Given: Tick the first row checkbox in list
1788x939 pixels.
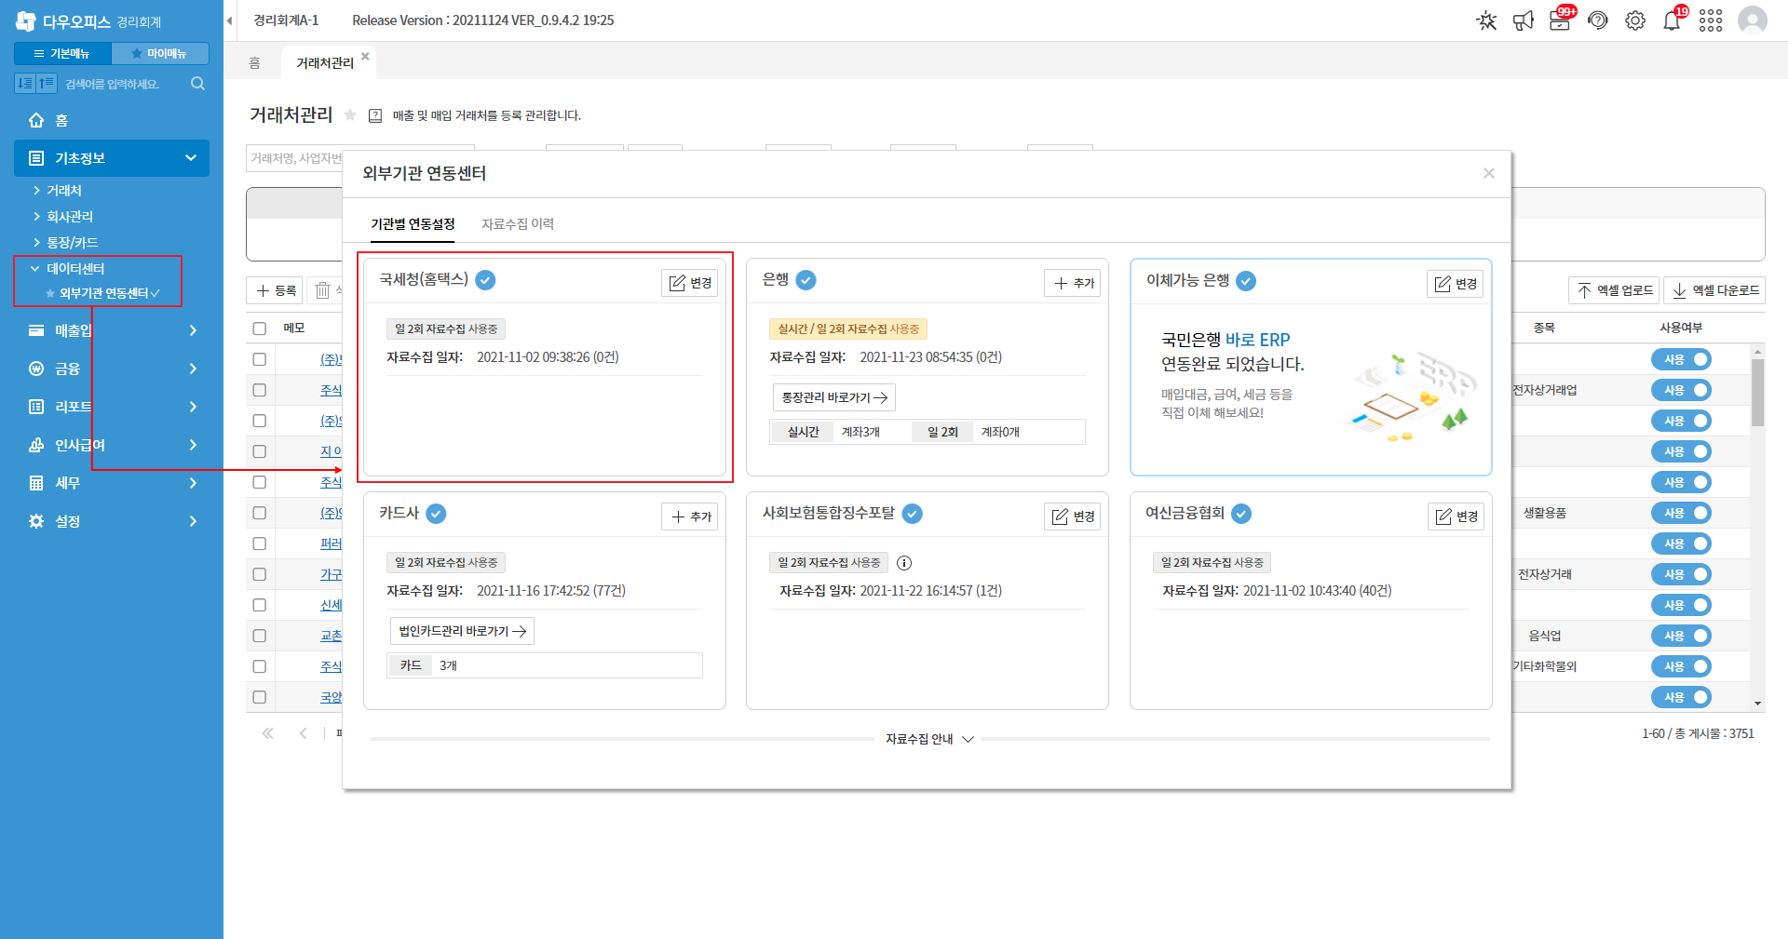Looking at the screenshot, I should point(260,359).
